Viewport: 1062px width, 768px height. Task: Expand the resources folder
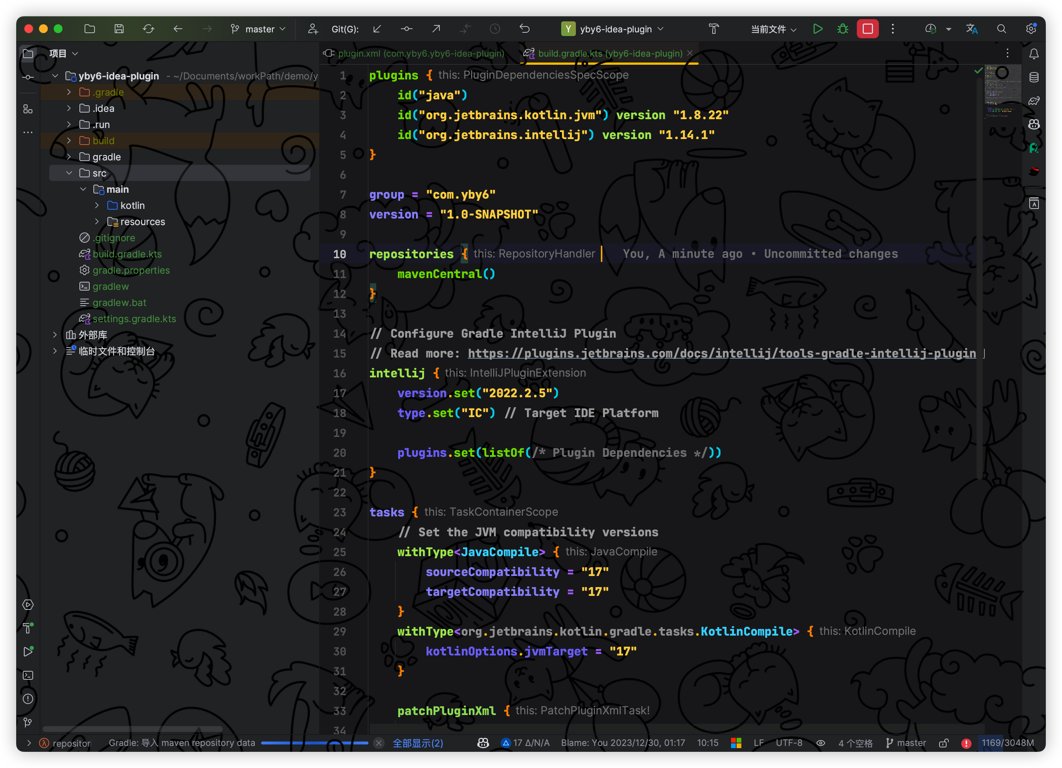[x=97, y=221]
